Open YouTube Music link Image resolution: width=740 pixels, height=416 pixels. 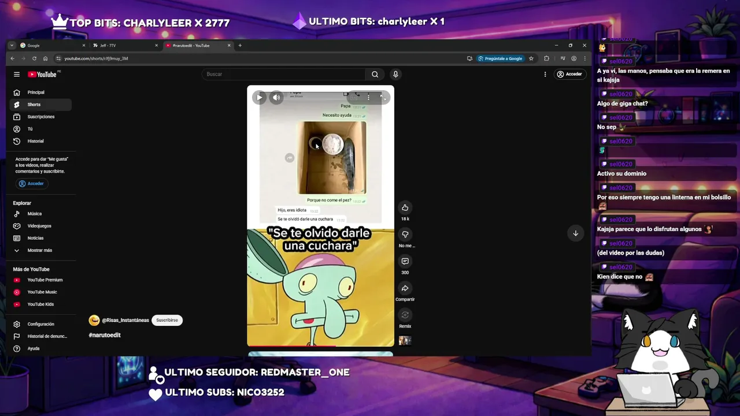(x=40, y=292)
